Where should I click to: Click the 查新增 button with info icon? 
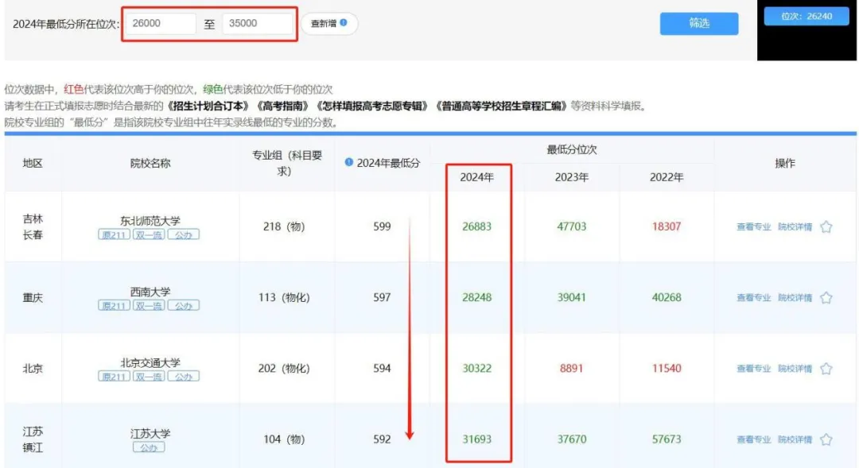click(x=328, y=24)
